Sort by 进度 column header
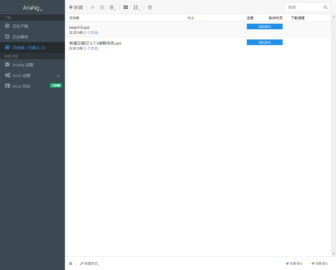 [250, 18]
